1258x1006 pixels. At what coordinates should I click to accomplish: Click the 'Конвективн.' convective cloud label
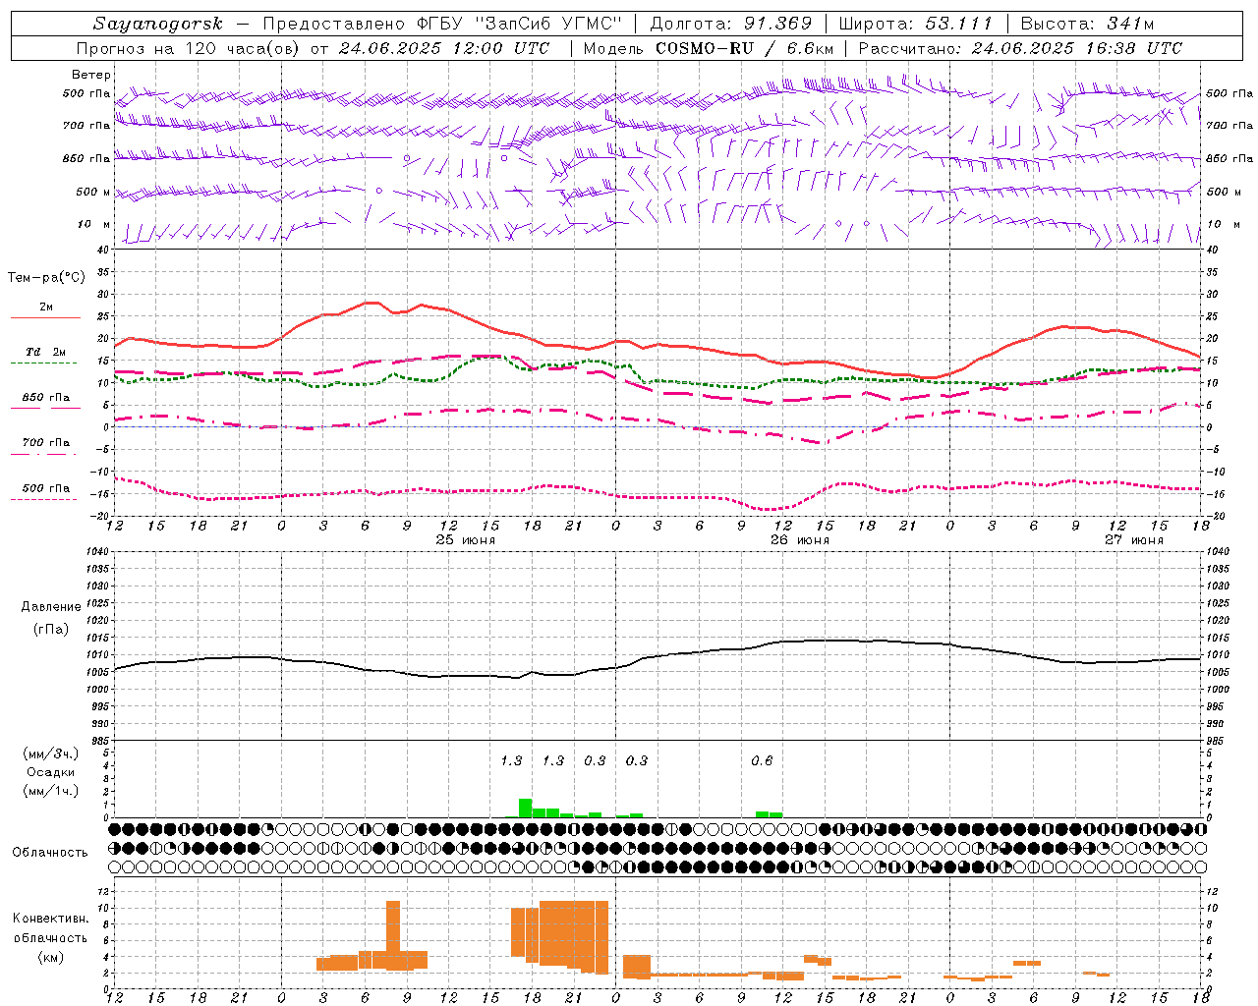(51, 919)
